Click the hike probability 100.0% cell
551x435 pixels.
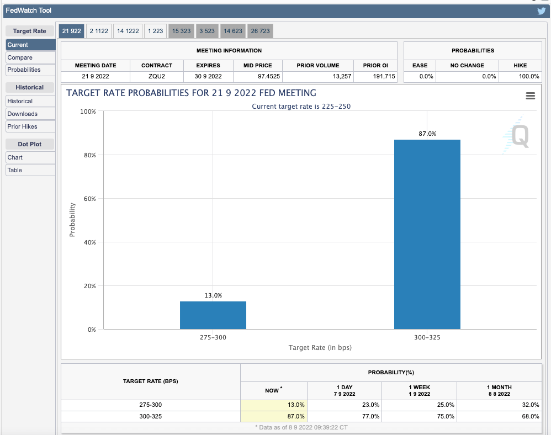tap(520, 76)
